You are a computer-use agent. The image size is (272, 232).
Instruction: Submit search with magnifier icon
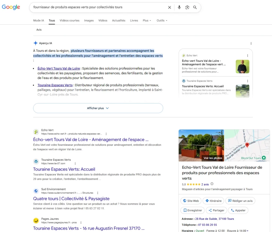coord(195,7)
